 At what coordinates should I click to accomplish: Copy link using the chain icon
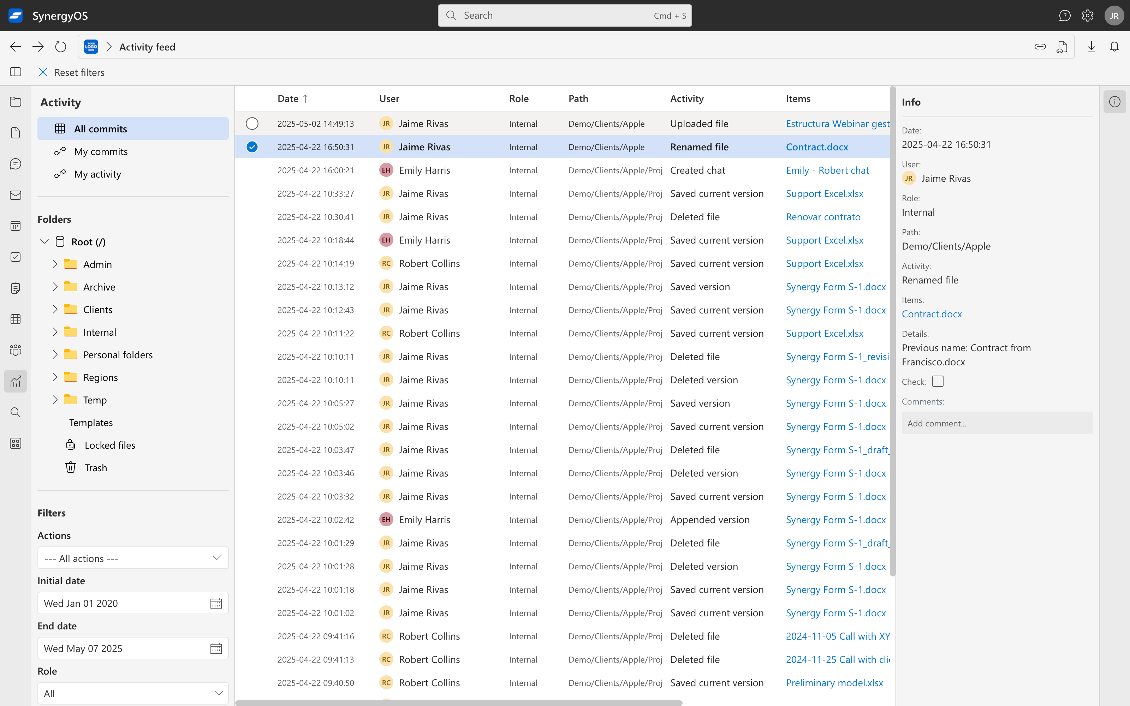point(1040,47)
